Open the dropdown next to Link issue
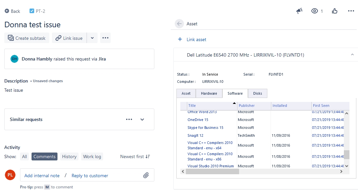This screenshot has width=358, height=191. (x=92, y=38)
